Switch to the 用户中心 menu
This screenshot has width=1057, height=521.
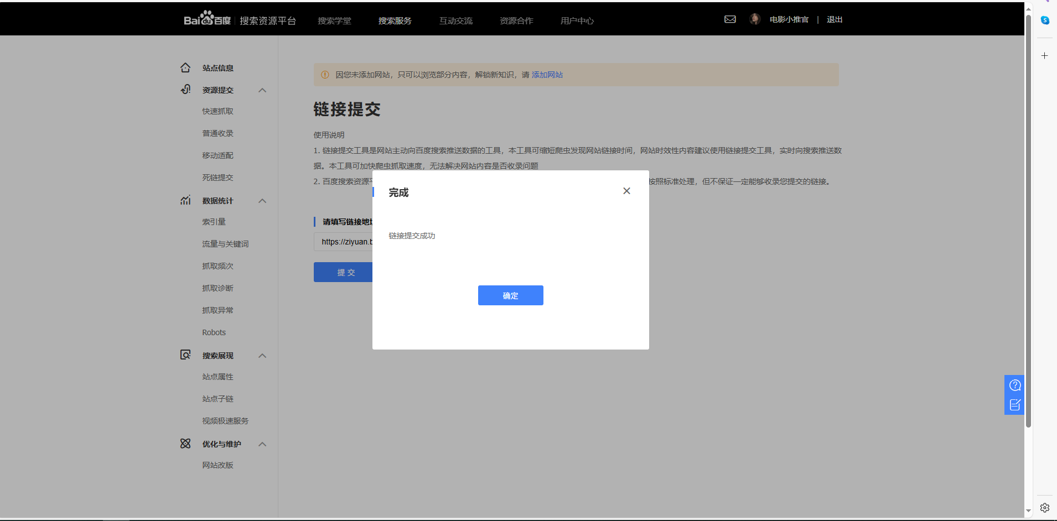(x=577, y=20)
